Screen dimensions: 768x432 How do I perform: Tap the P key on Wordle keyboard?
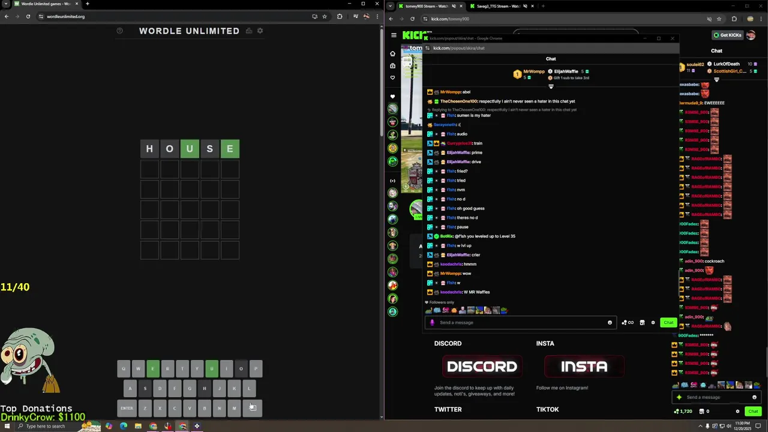click(256, 368)
